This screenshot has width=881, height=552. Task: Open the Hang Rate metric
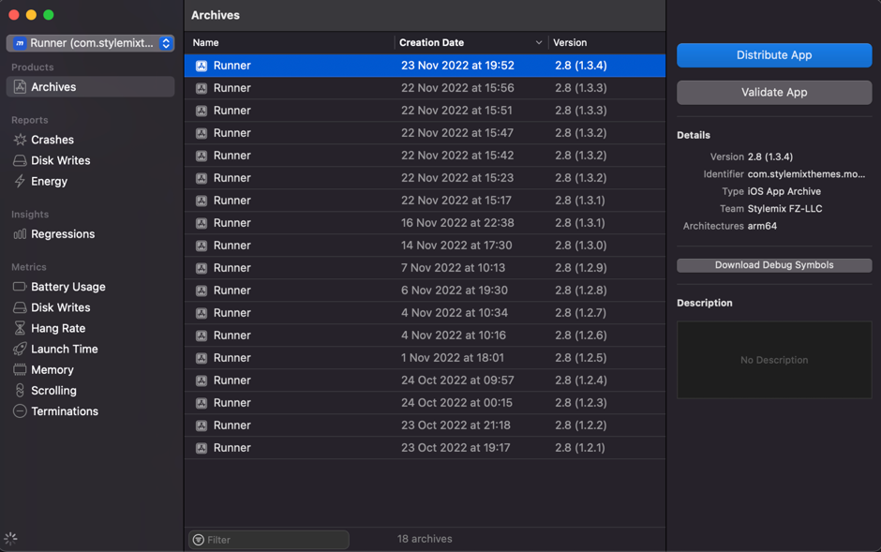(57, 328)
